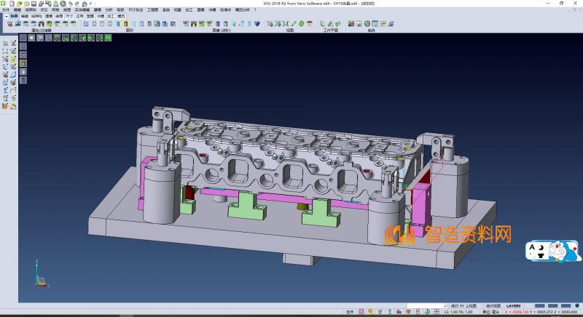Open the 绝对 XY 上视图 workplane selector
Image resolution: width=583 pixels, height=317 pixels.
pos(463,306)
